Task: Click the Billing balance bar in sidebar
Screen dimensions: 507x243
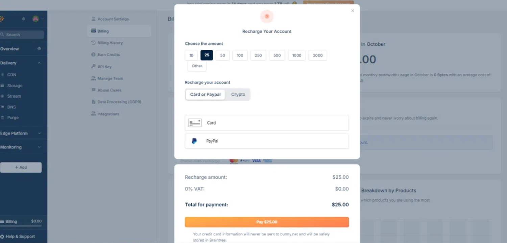Action: point(21,226)
